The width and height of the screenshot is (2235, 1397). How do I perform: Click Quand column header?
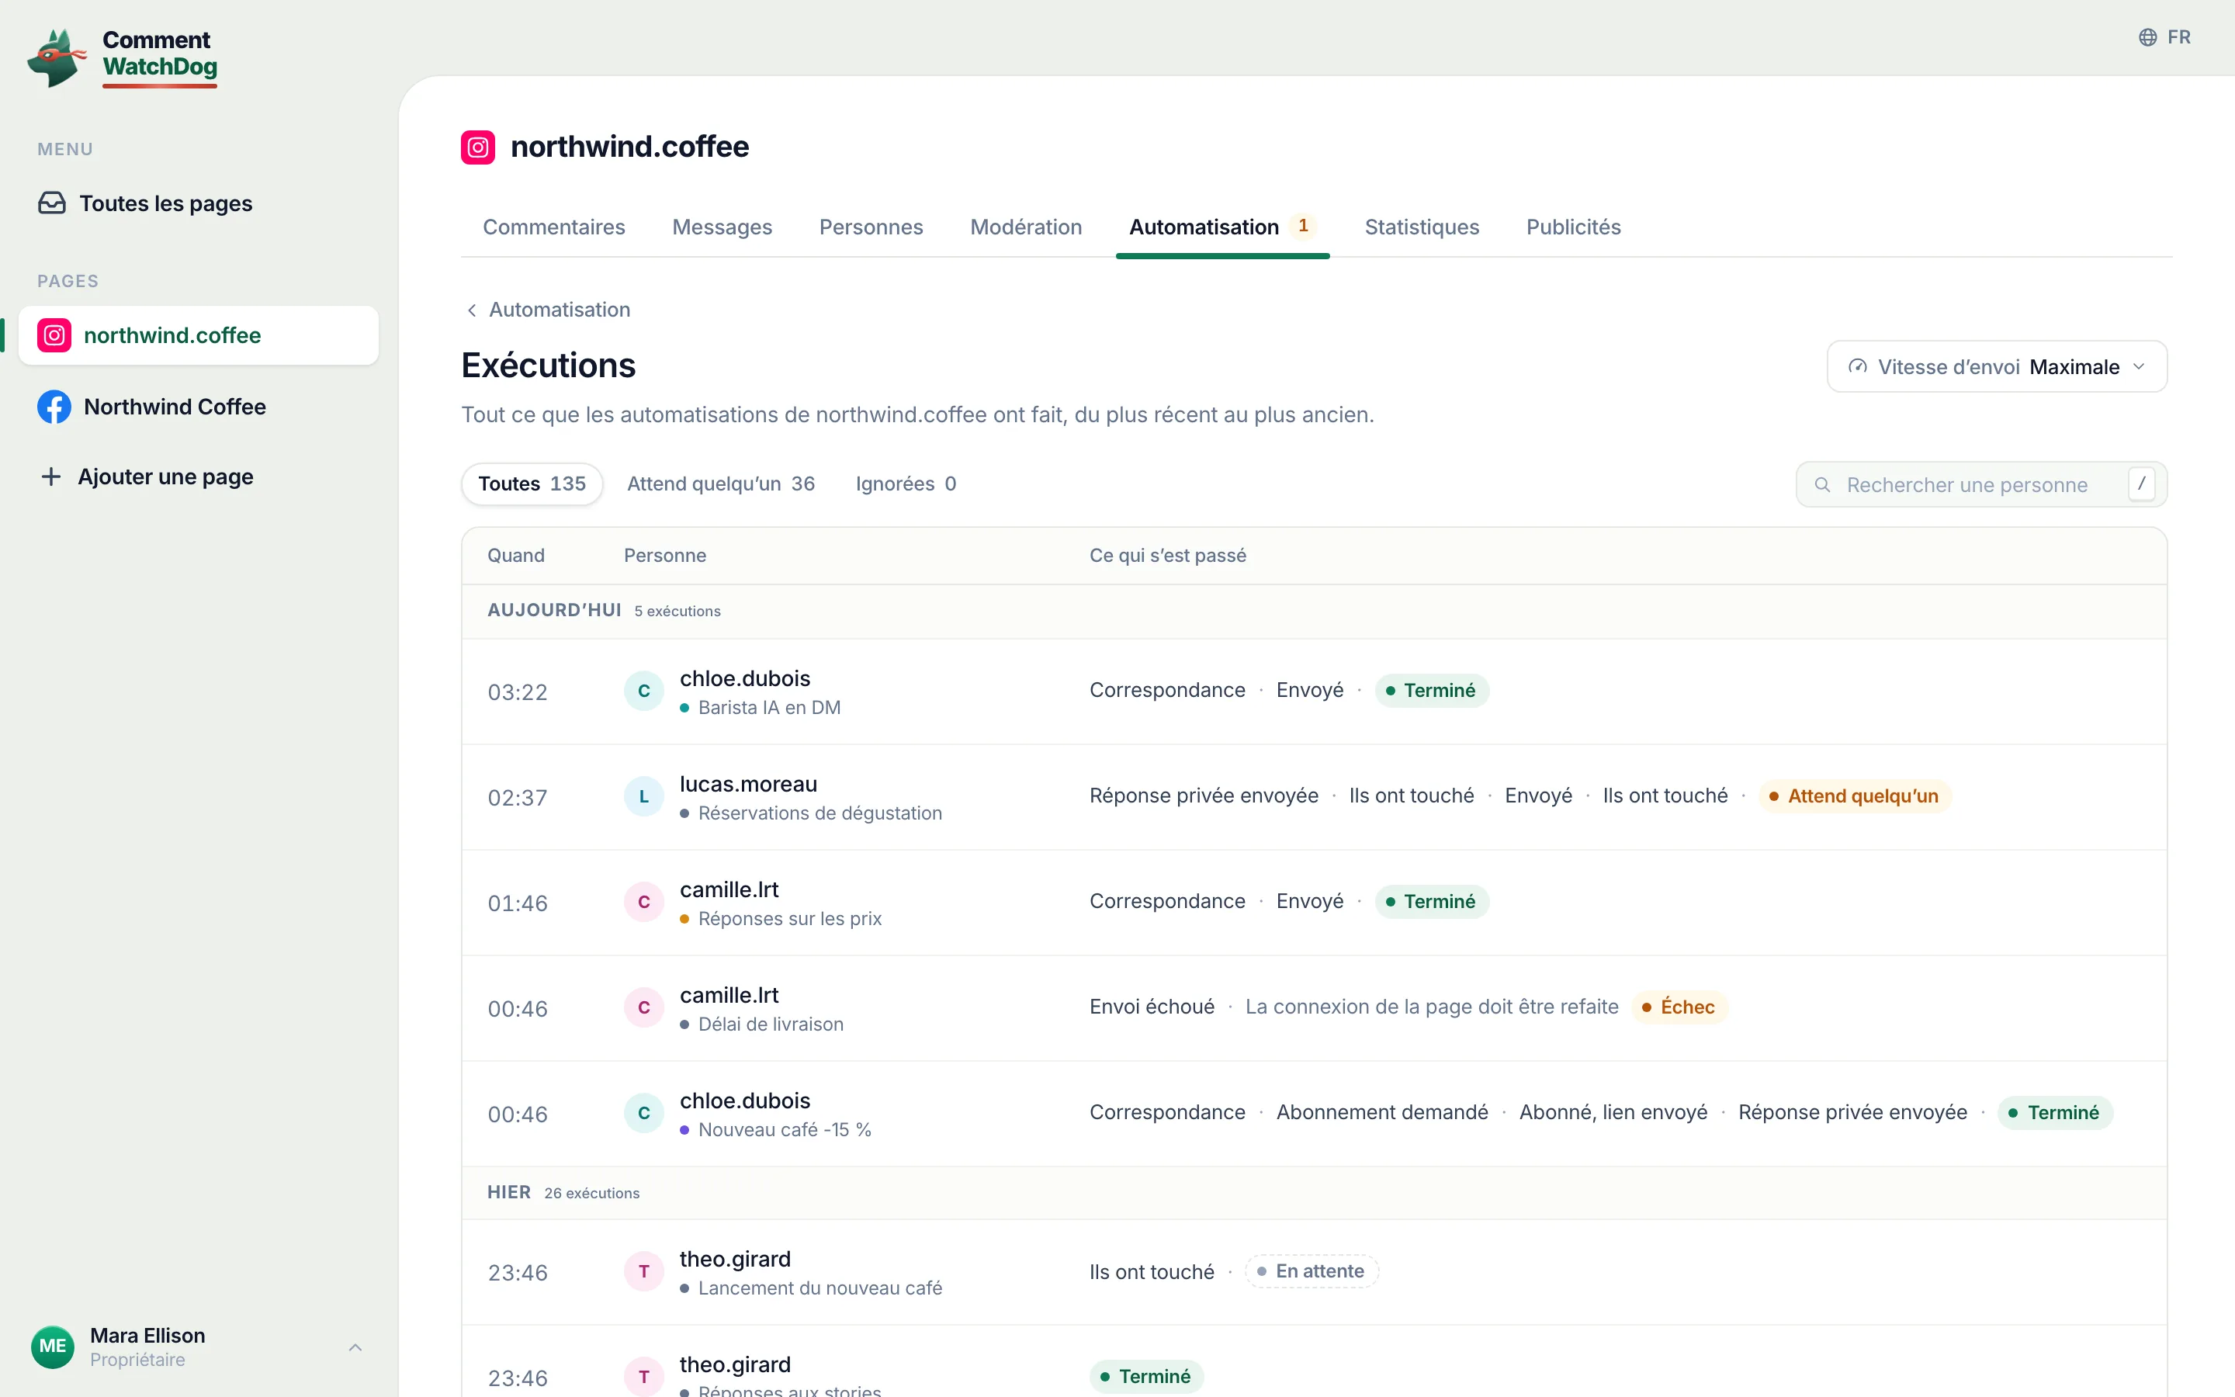(516, 556)
